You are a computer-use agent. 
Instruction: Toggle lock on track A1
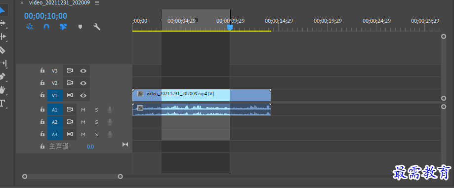click(x=42, y=110)
